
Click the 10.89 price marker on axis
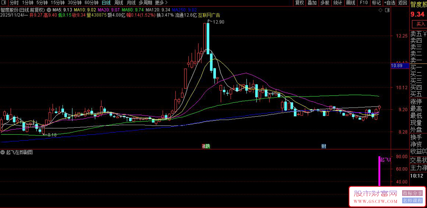click(x=397, y=66)
